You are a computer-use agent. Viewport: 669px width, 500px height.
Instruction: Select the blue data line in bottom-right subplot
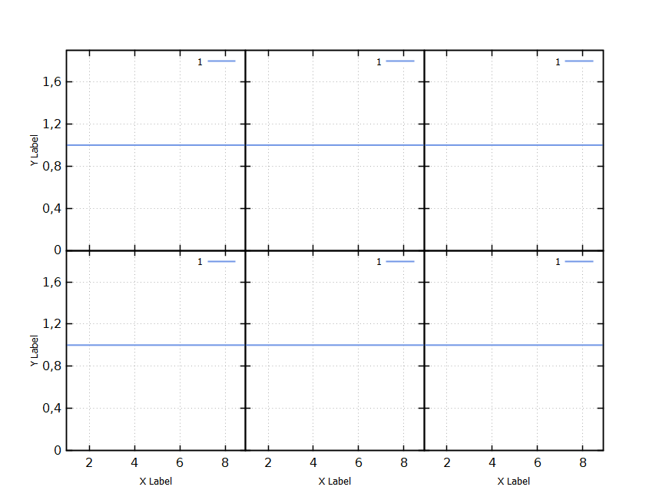coord(514,345)
